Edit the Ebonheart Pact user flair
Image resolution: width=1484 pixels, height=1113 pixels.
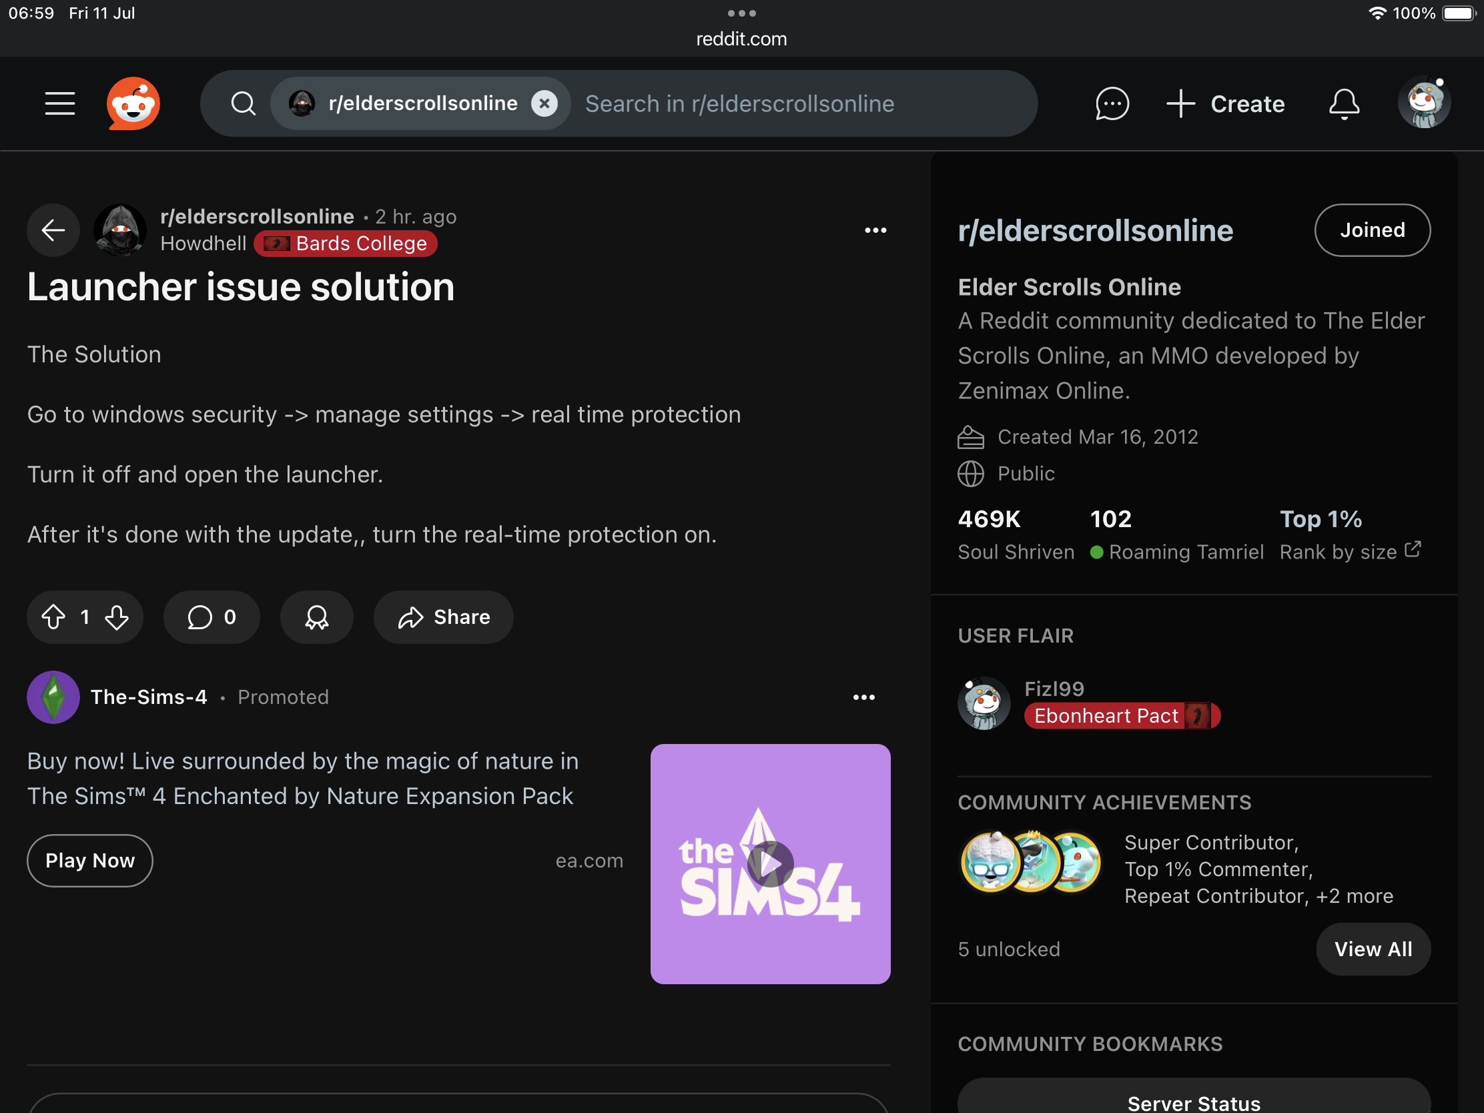click(x=1122, y=716)
